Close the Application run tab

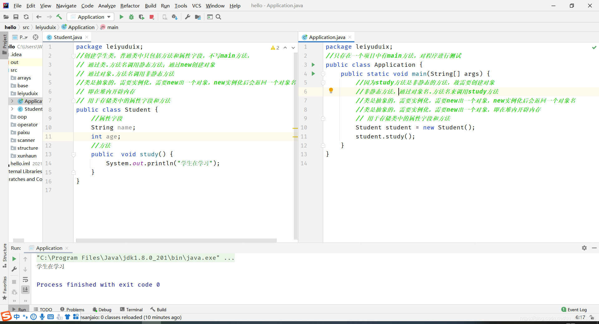pyautogui.click(x=67, y=248)
